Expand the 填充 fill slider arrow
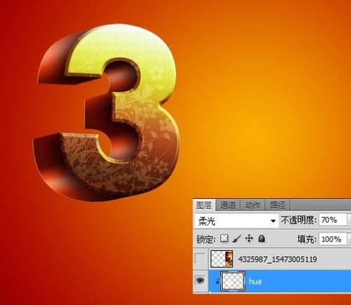351x305 pixels. coord(350,240)
